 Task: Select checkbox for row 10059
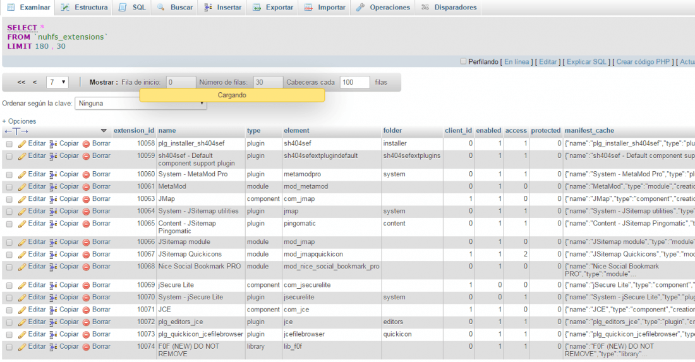[x=9, y=157]
